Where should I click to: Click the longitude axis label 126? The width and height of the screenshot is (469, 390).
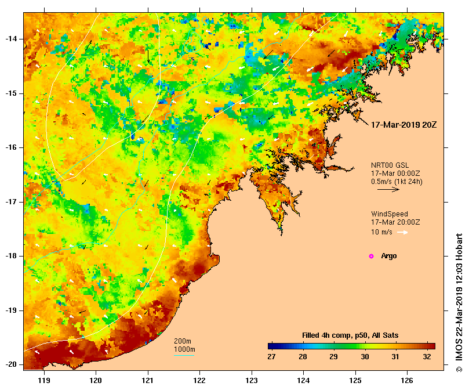click(407, 381)
